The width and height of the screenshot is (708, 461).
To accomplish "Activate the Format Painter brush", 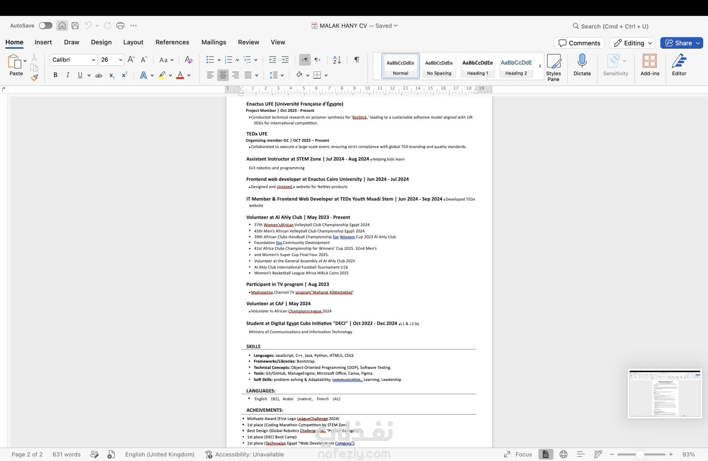I will [34, 78].
